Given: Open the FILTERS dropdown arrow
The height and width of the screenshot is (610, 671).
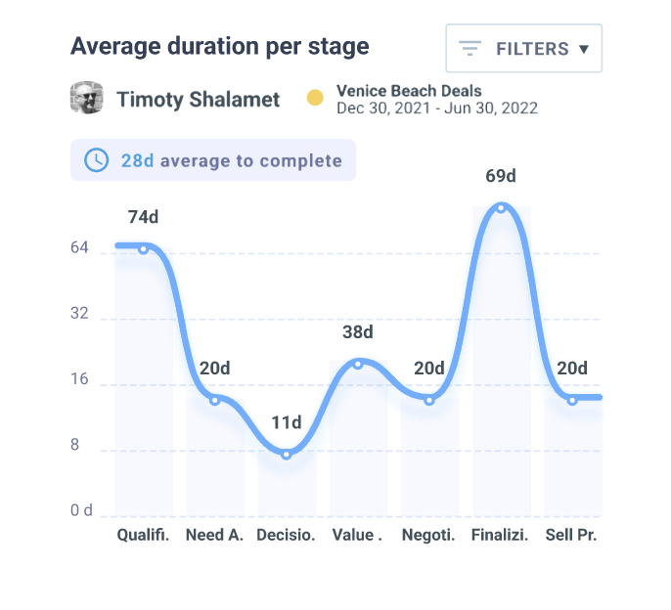Looking at the screenshot, I should 584,49.
